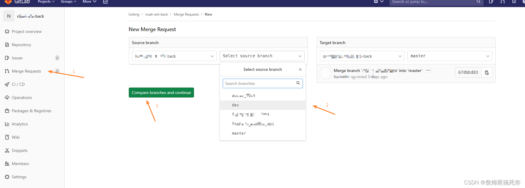This screenshot has height=188, width=525.
Task: Click the Issues count badge '0'
Action: pos(57,58)
